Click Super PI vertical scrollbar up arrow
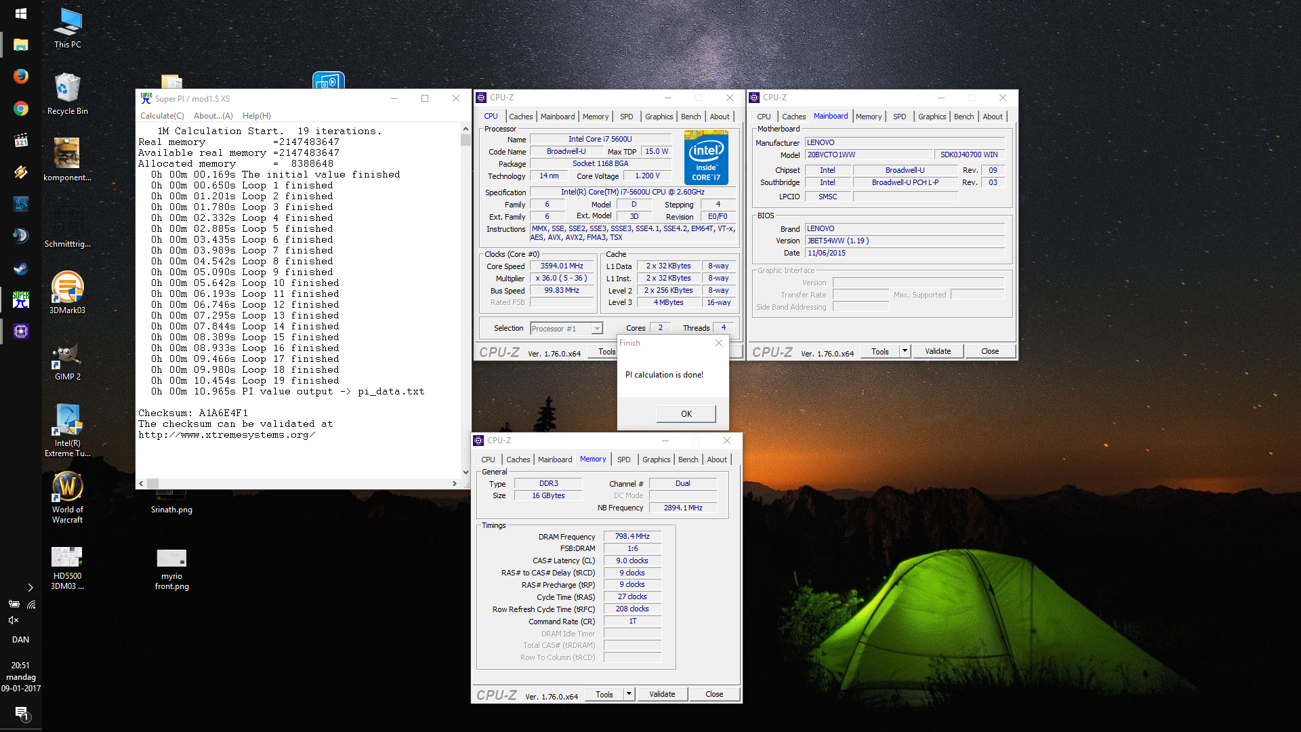The image size is (1301, 732). coord(466,129)
